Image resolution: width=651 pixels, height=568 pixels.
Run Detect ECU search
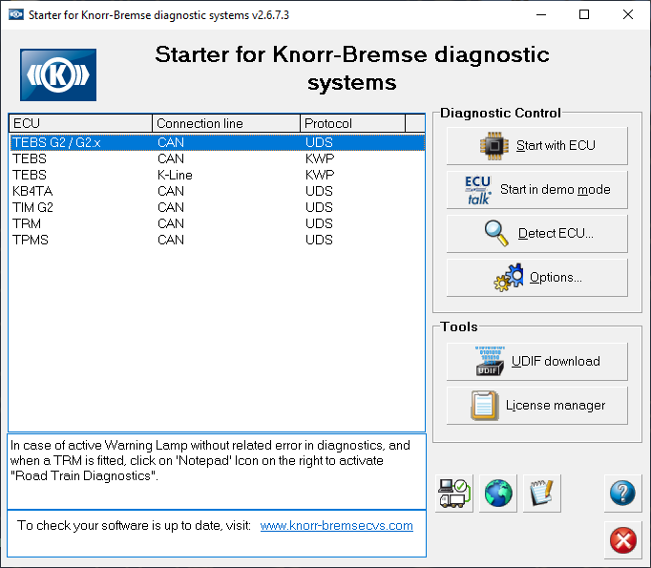pos(537,234)
